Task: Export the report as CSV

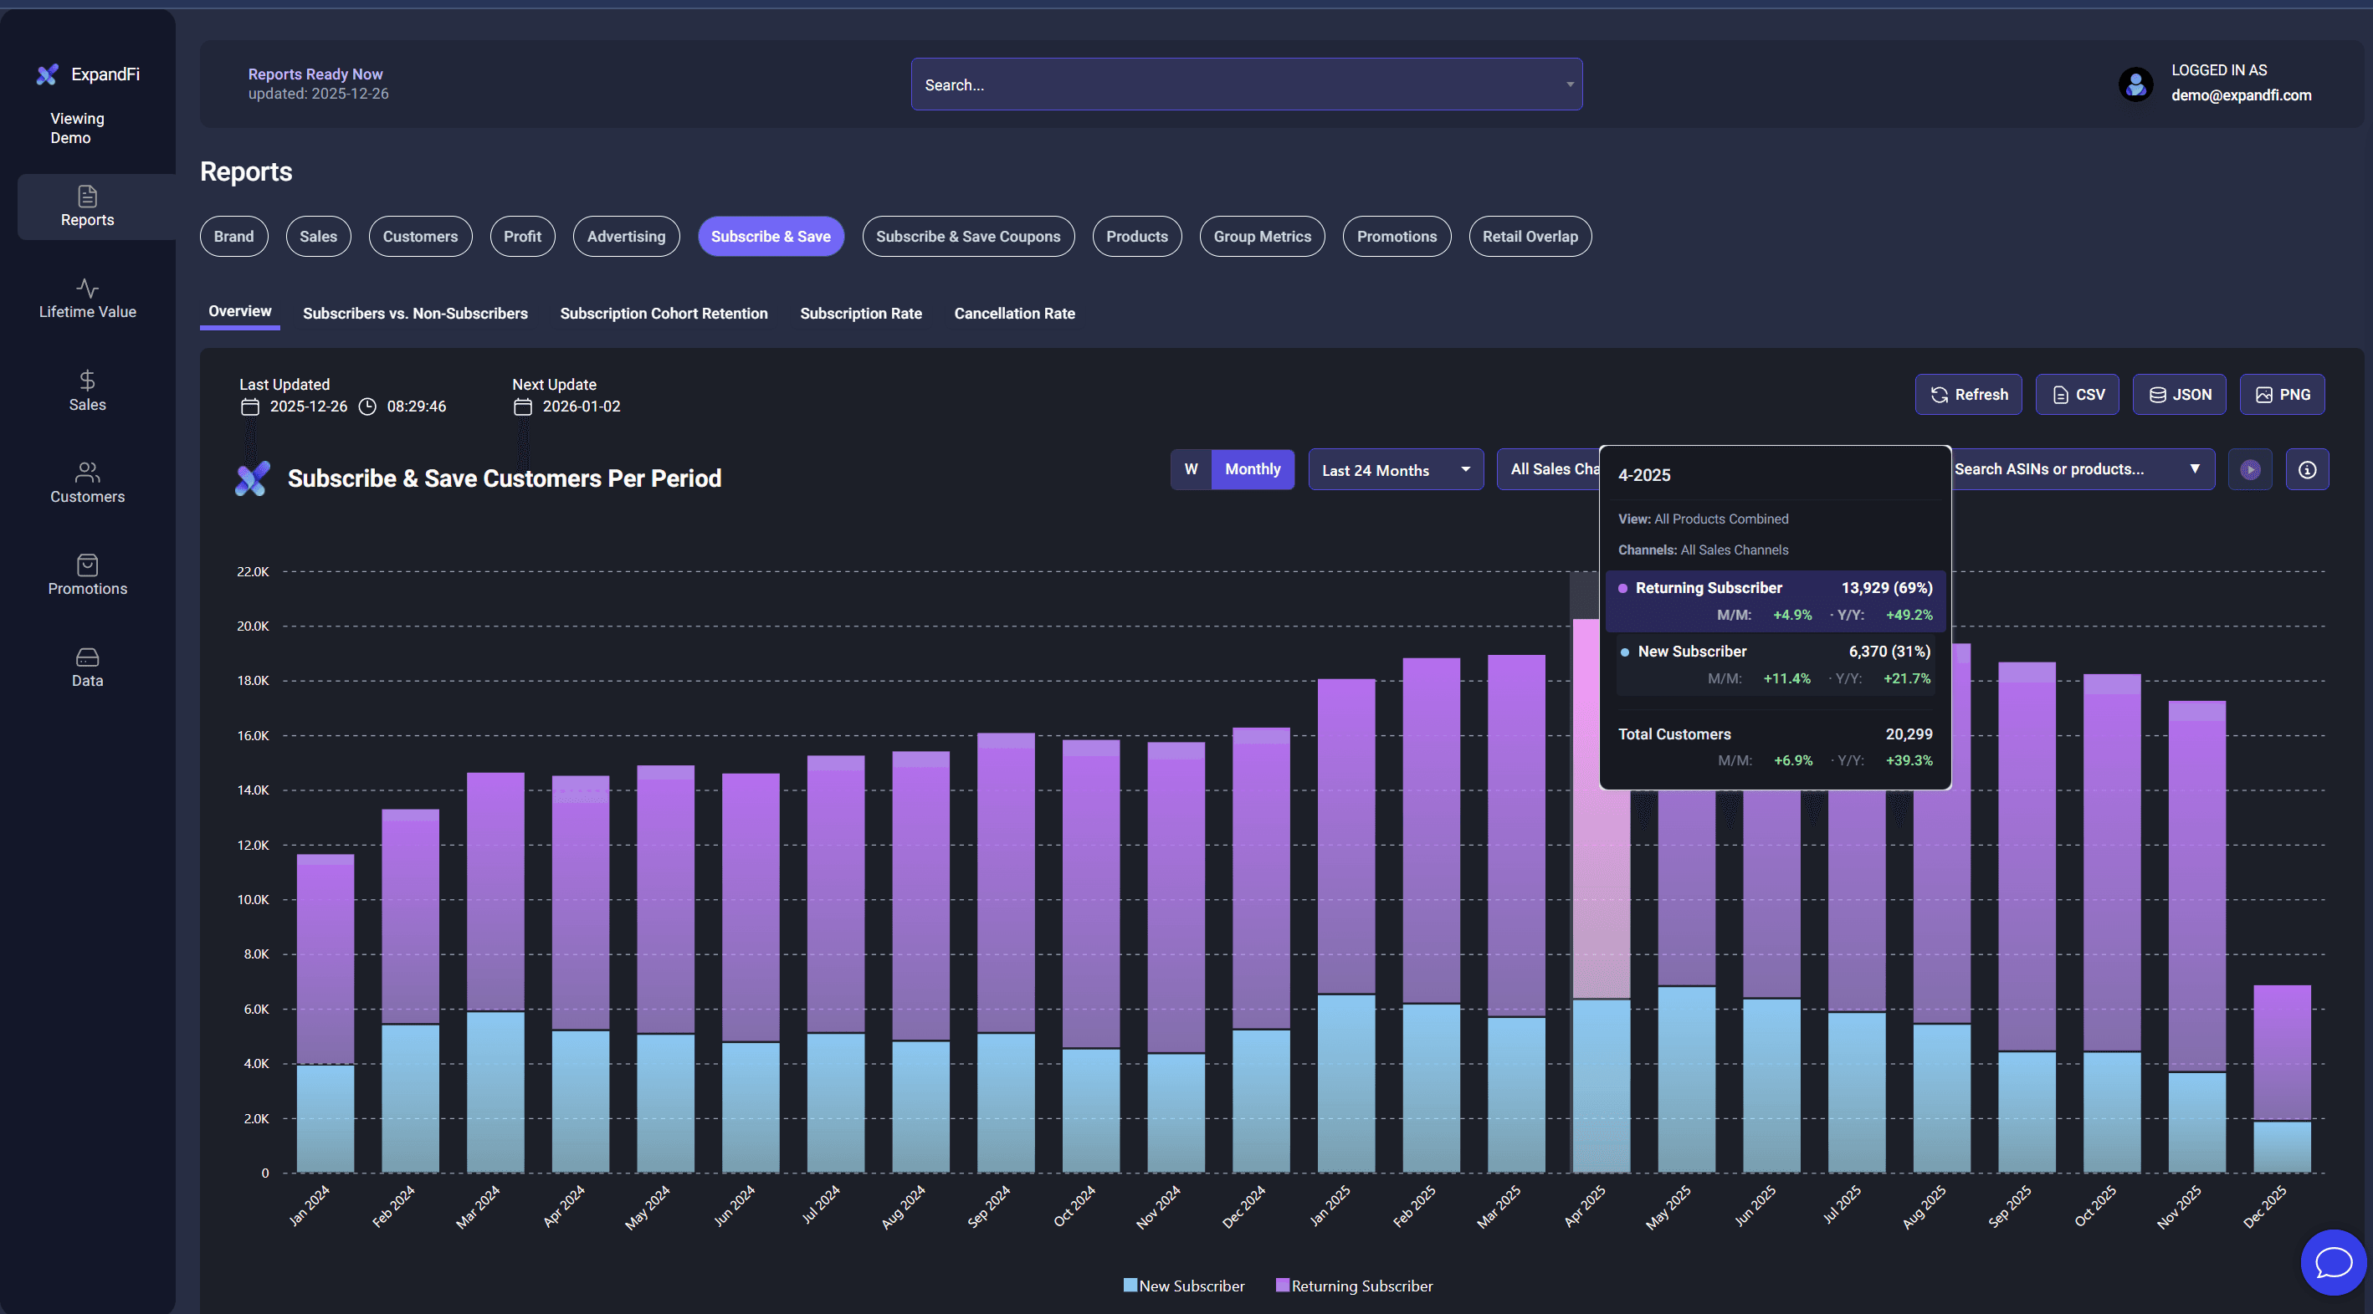Action: pos(2078,394)
